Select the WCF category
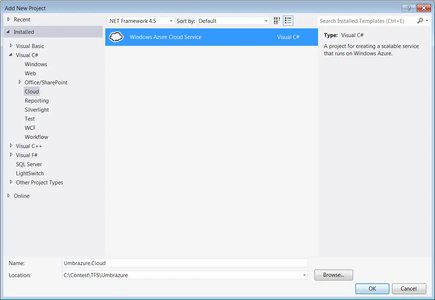Viewport: 435px width, 300px height. 30,128
